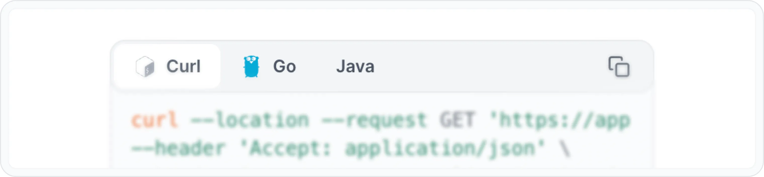The height and width of the screenshot is (177, 764).
Task: Switch to the Curl tab
Action: (167, 66)
